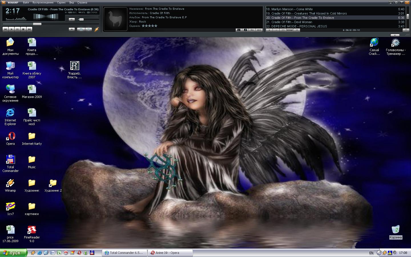The image size is (411, 257).
Task: Open the 'Воспроизведение' menu
Action: [x=43, y=3]
